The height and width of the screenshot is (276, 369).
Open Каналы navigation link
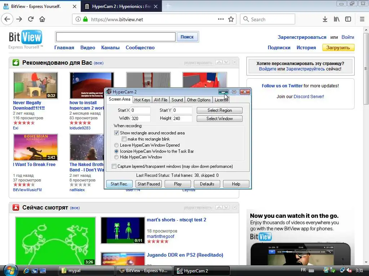[110, 47]
